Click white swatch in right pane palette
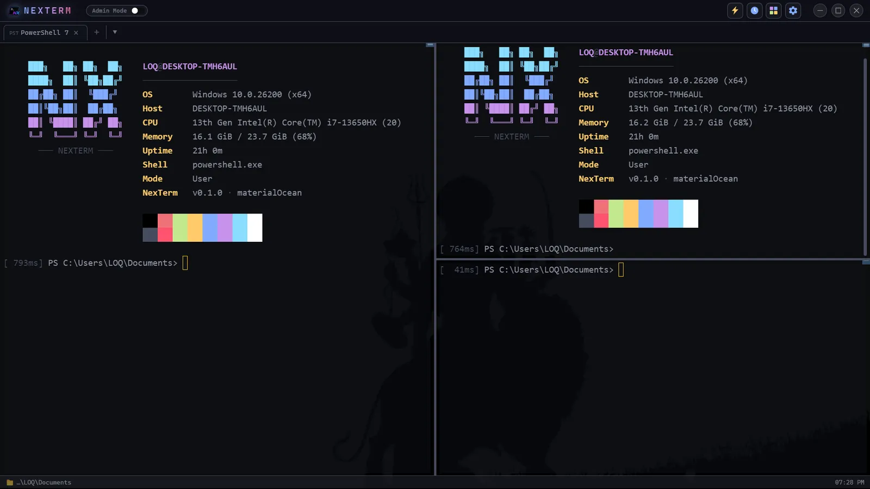The width and height of the screenshot is (870, 489). pos(691,214)
